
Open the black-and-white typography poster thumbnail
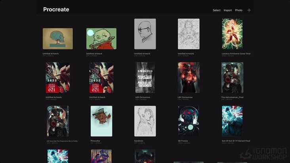[x=145, y=78]
